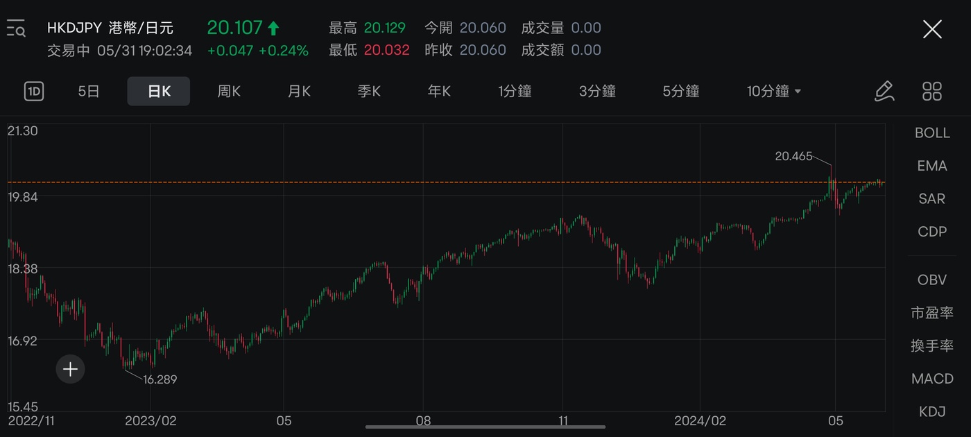Click the 2023/02 date axis label
The height and width of the screenshot is (437, 971).
point(150,420)
